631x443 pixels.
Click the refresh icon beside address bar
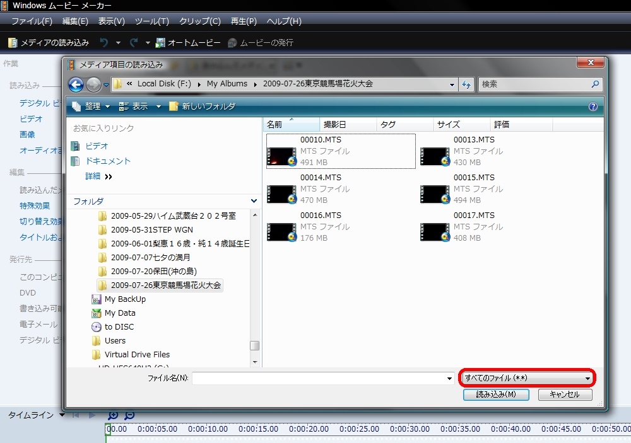tap(466, 84)
